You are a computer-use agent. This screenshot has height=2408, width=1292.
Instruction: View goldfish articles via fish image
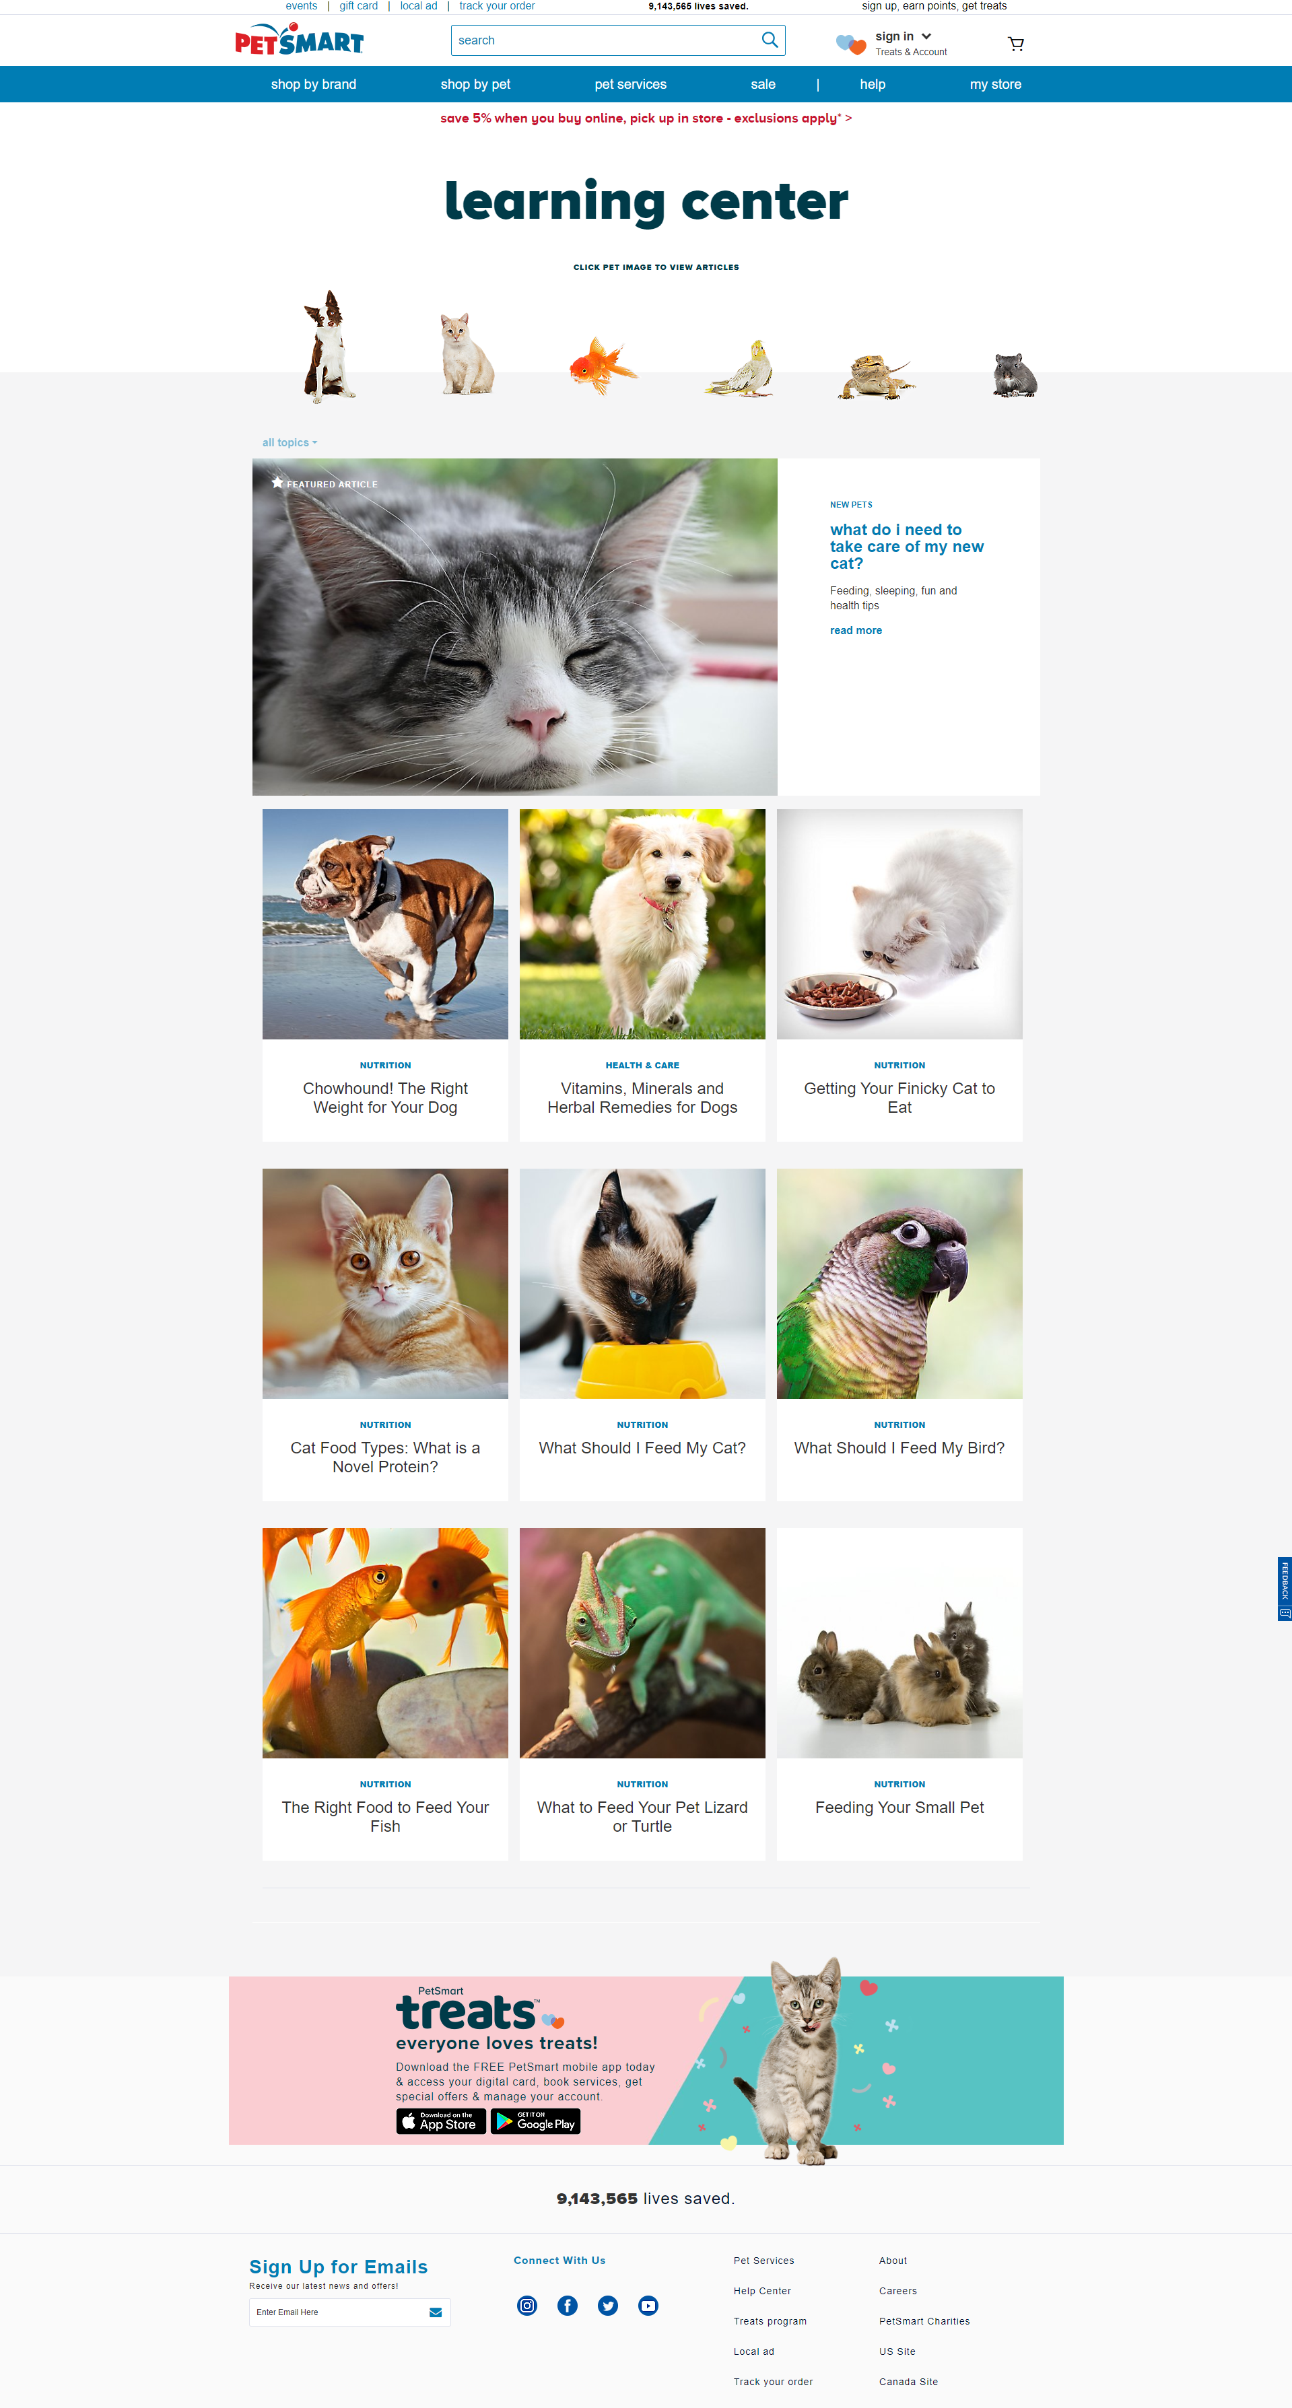(603, 366)
